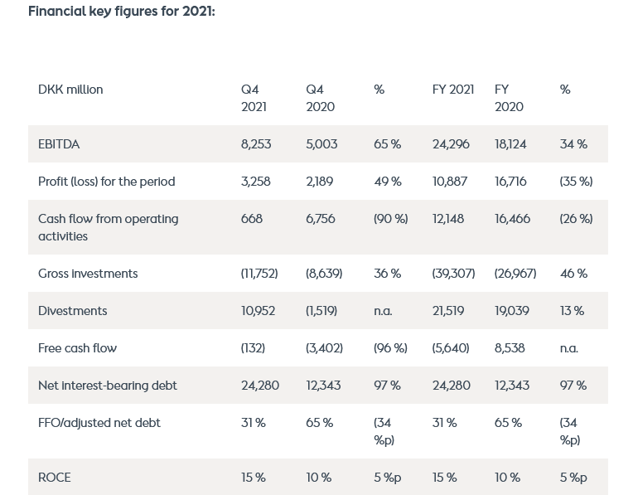Viewport: 633px width, 495px height.
Task: Select the Divestments Q4 2021 value 10,952
Action: tap(258, 311)
